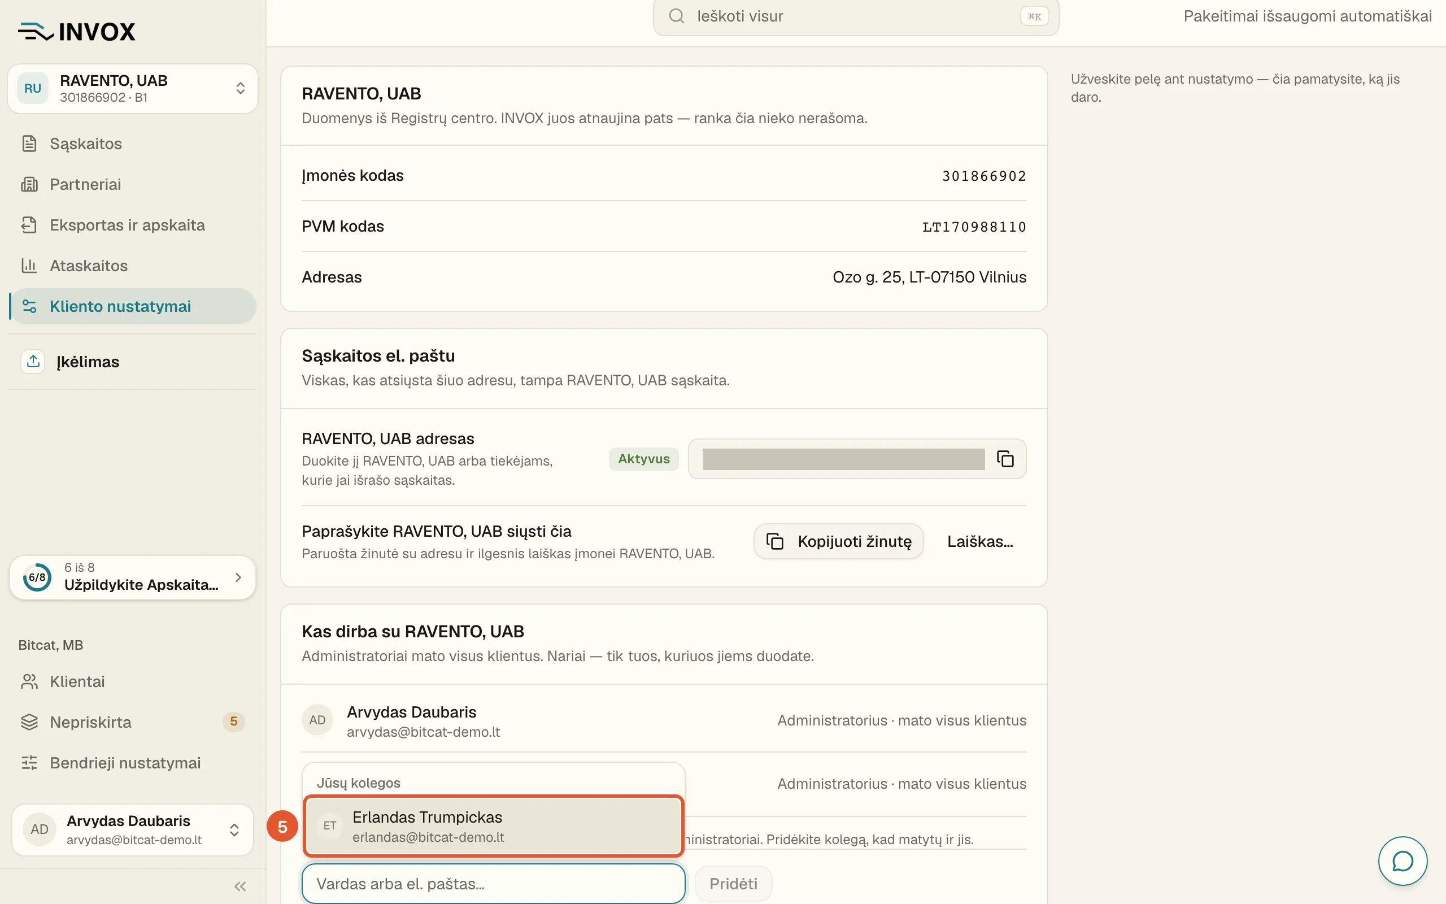Viewport: 1446px width, 904px height.
Task: Click email arvydas@bitcat-demo.lt in the list
Action: (x=423, y=732)
